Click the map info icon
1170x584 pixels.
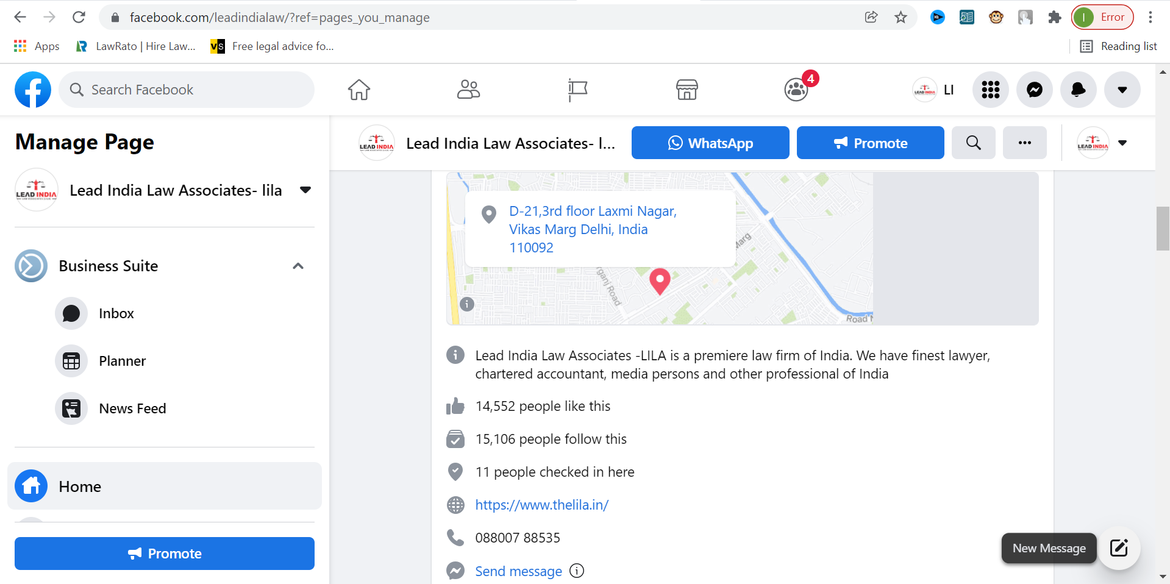pyautogui.click(x=467, y=304)
